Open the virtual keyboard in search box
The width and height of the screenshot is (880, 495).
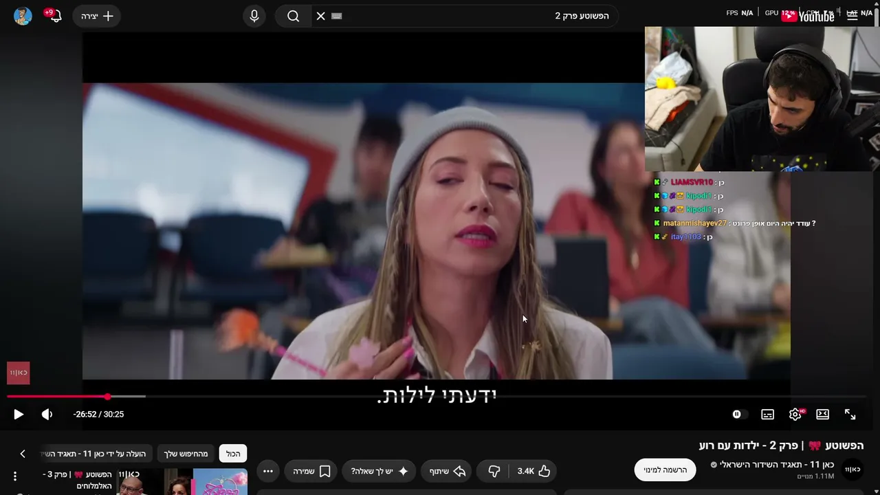[x=336, y=16]
